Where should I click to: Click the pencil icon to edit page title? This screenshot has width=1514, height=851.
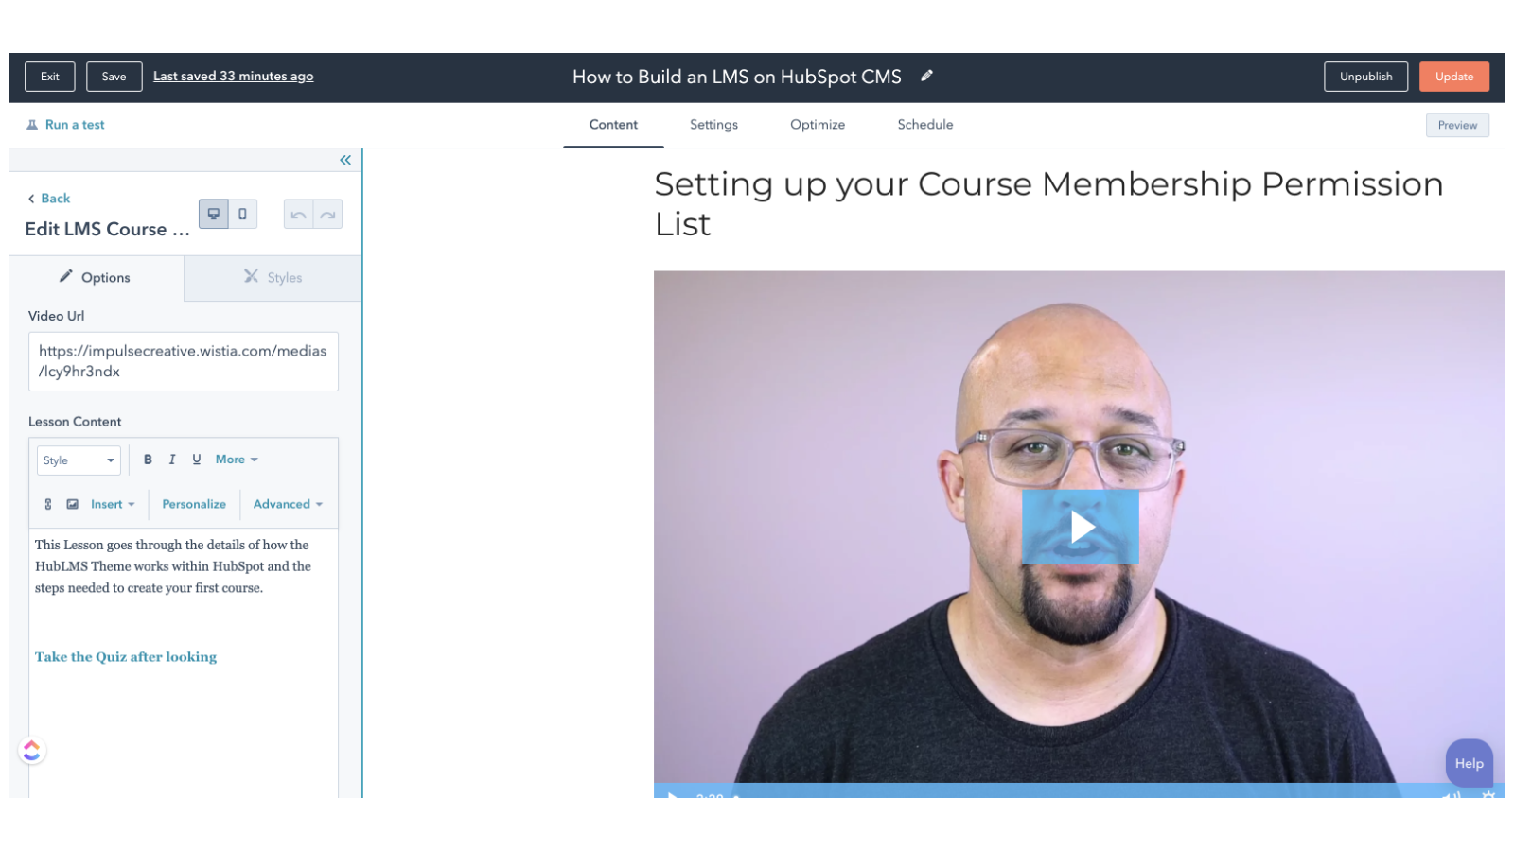pyautogui.click(x=926, y=76)
